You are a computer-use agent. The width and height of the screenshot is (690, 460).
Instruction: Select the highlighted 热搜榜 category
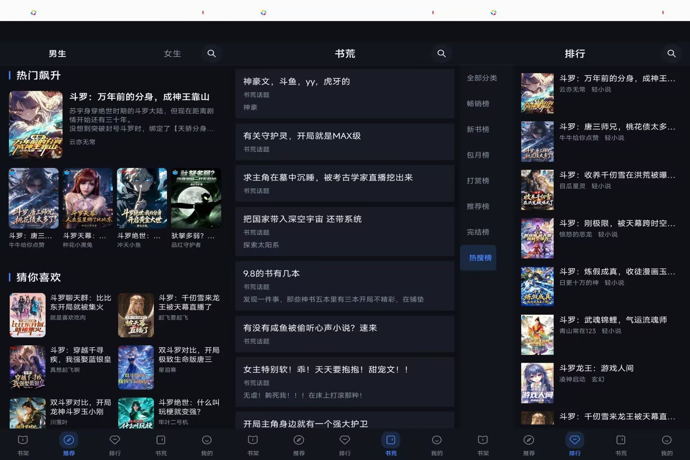point(478,258)
